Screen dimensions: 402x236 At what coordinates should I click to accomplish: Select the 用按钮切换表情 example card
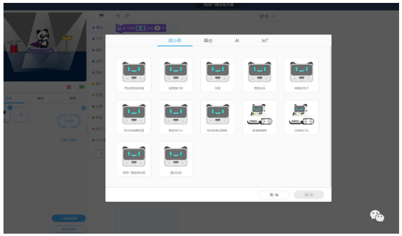[x=134, y=75]
